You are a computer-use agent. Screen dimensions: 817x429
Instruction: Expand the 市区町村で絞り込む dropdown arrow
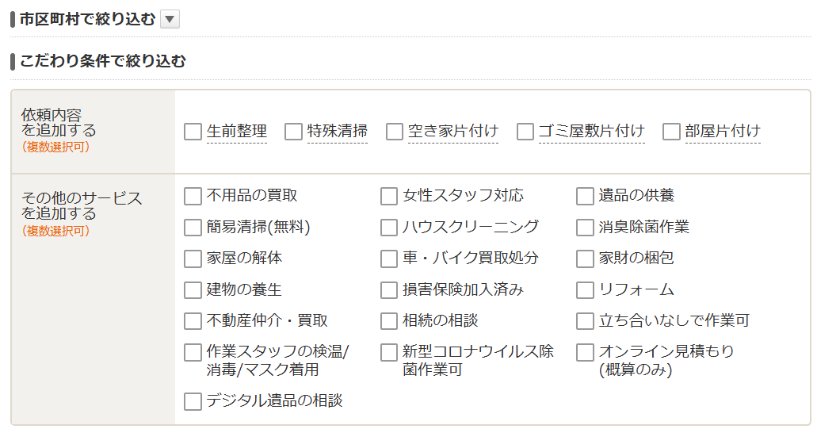170,19
